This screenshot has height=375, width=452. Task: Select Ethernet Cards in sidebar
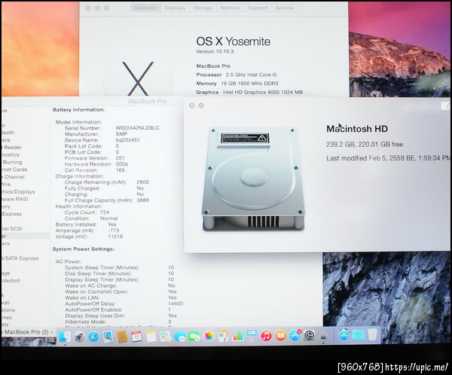(x=14, y=169)
